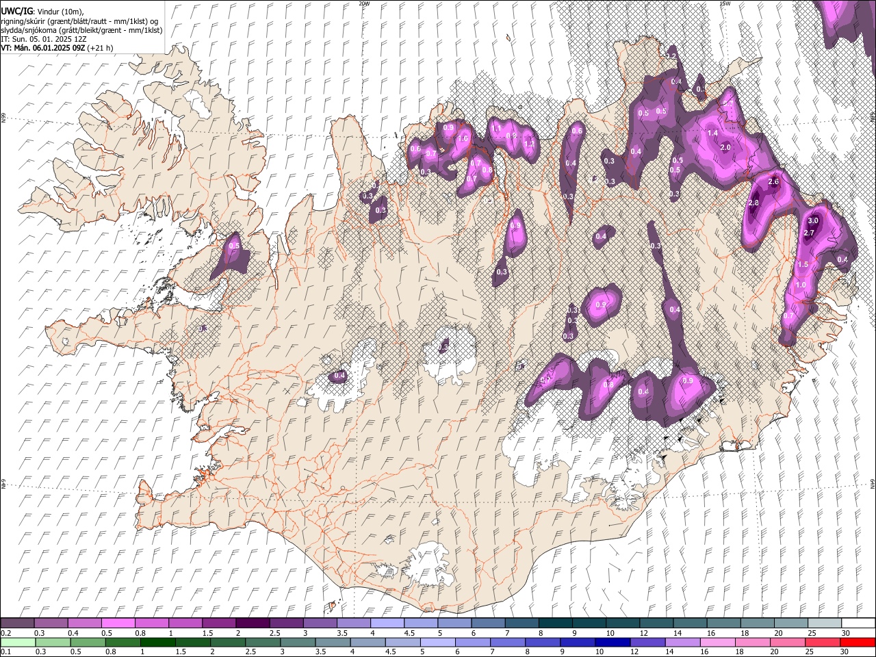Screen dimensions: 876x657
Task: Click the 0.2 label in the snow legend
Action: click(x=6, y=633)
